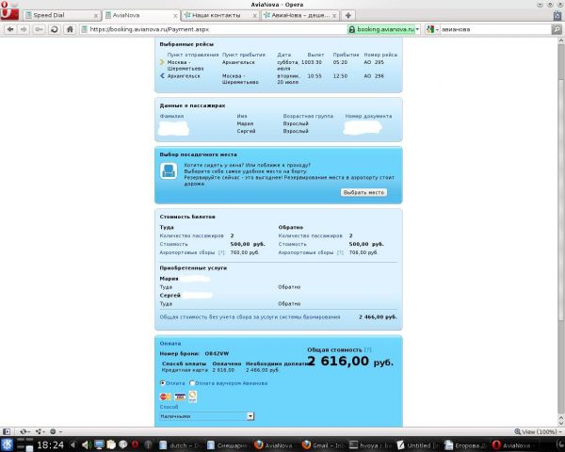Close the Наши контакты tab
The height and width of the screenshot is (452, 565).
pyautogui.click(x=254, y=15)
